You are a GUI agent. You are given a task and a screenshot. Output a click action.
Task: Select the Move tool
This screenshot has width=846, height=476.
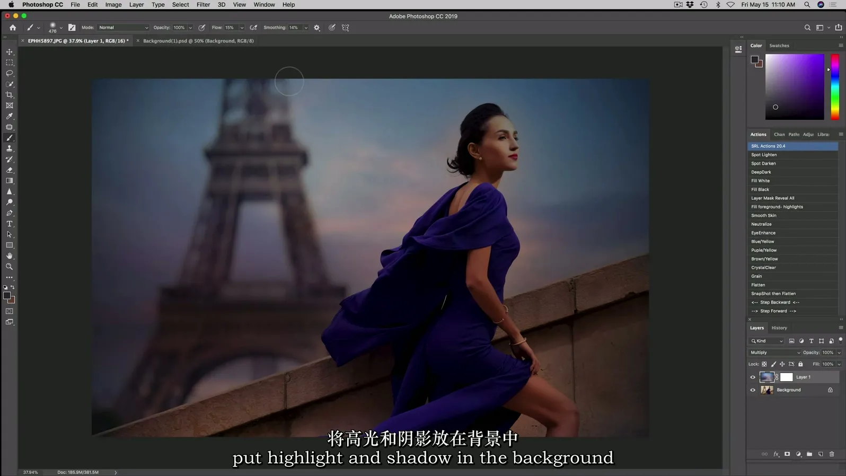[x=10, y=52]
